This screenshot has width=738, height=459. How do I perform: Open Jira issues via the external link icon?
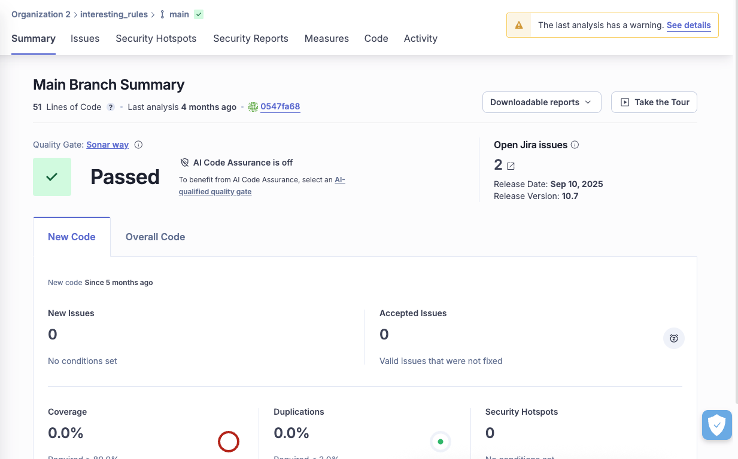510,165
